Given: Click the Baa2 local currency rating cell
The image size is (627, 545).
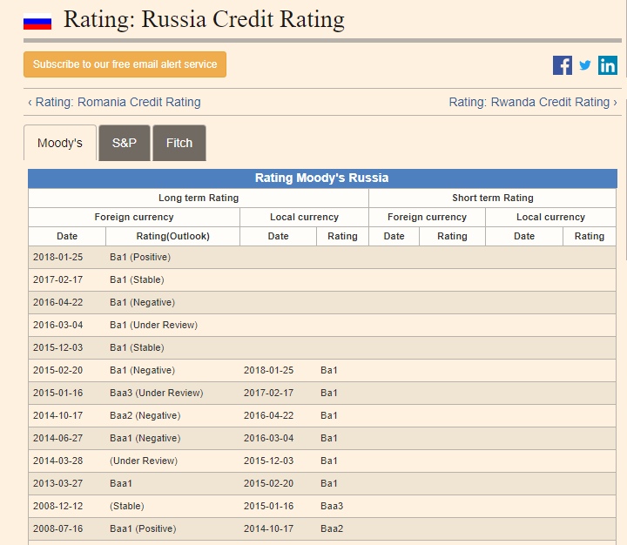Looking at the screenshot, I should [332, 528].
